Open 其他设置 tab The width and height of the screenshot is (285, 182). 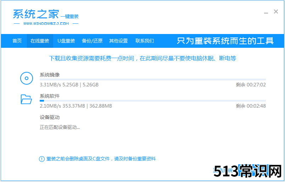[x=118, y=41]
